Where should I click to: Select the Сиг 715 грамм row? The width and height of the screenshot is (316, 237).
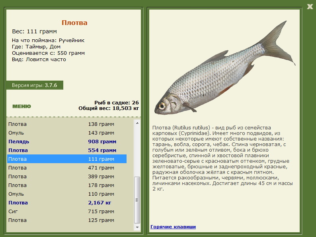click(x=67, y=212)
